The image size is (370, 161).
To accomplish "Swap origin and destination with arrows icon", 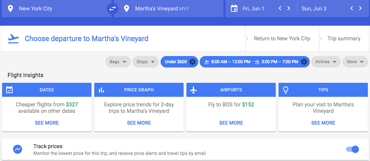I will tap(112, 9).
